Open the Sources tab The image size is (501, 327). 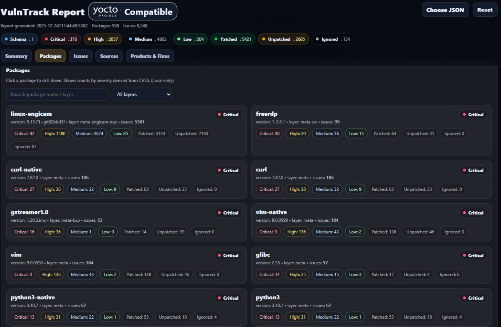pyautogui.click(x=109, y=56)
